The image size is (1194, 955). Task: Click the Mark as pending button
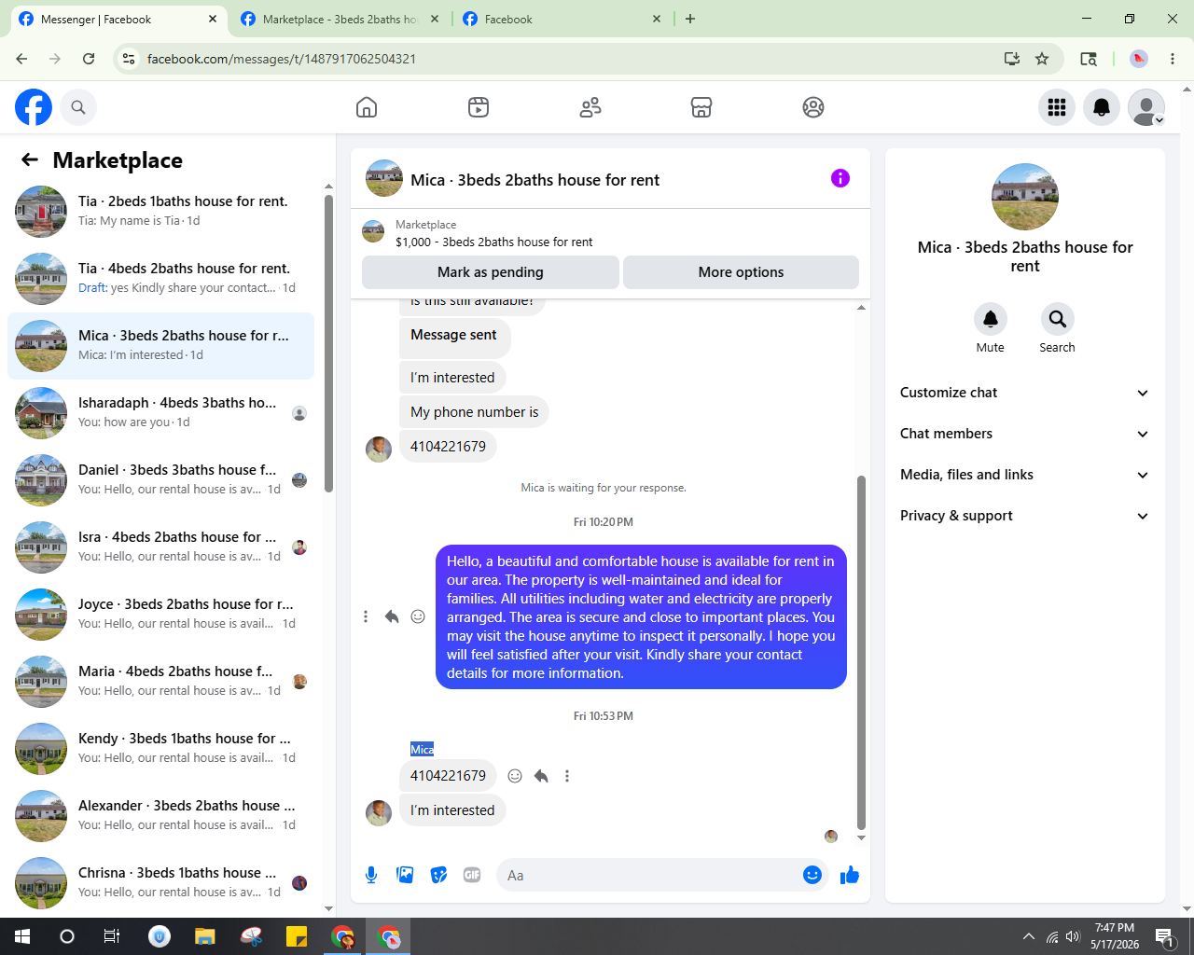click(491, 272)
